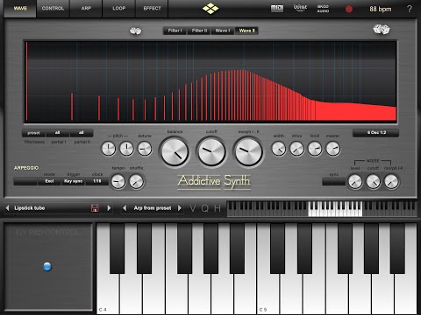Viewport: 421px width, 315px height.
Task: Open the 'Lipstick tube' preset name list
Action: 50,208
